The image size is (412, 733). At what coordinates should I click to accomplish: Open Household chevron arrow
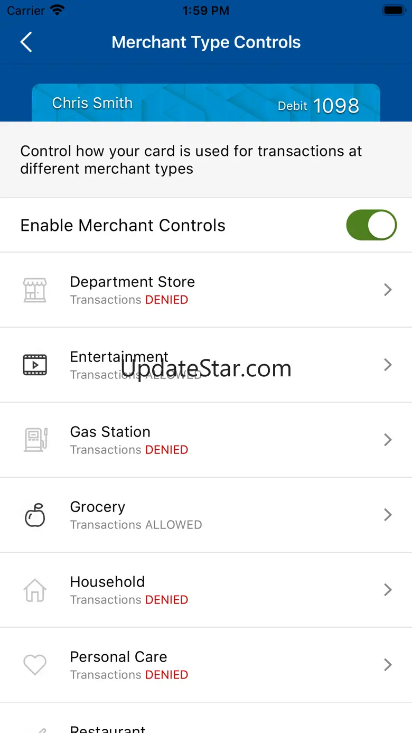click(388, 590)
